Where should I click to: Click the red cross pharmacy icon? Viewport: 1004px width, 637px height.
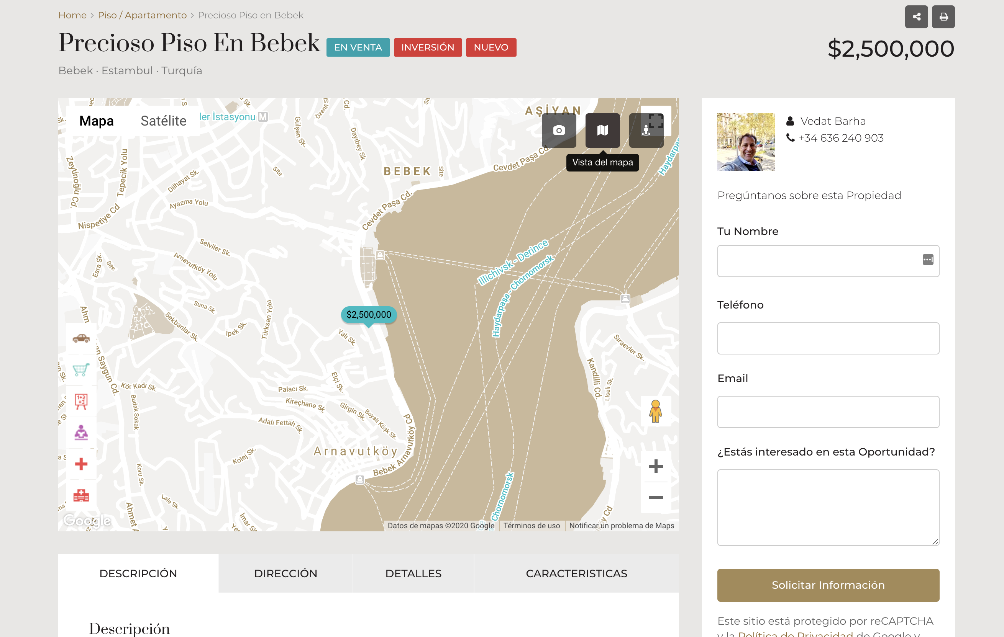[81, 464]
